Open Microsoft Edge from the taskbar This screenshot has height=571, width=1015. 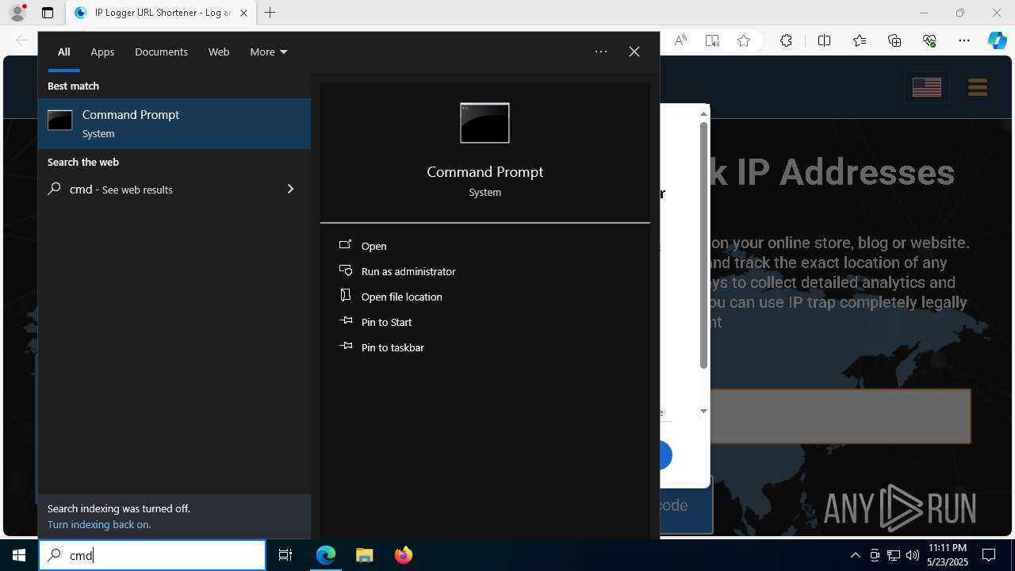326,555
